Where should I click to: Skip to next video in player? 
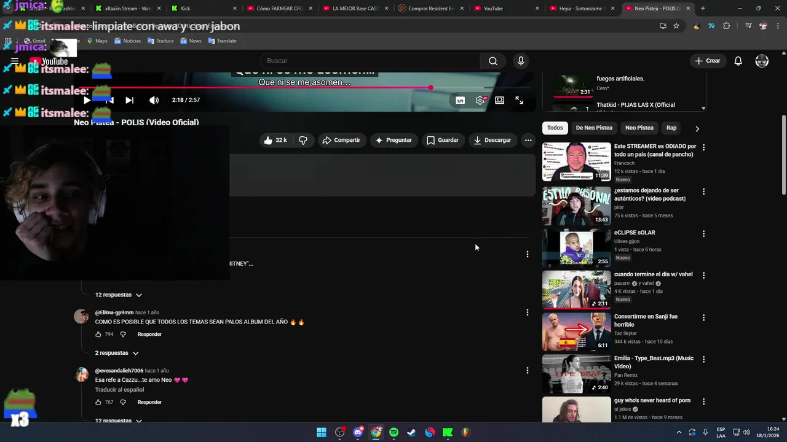[129, 100]
